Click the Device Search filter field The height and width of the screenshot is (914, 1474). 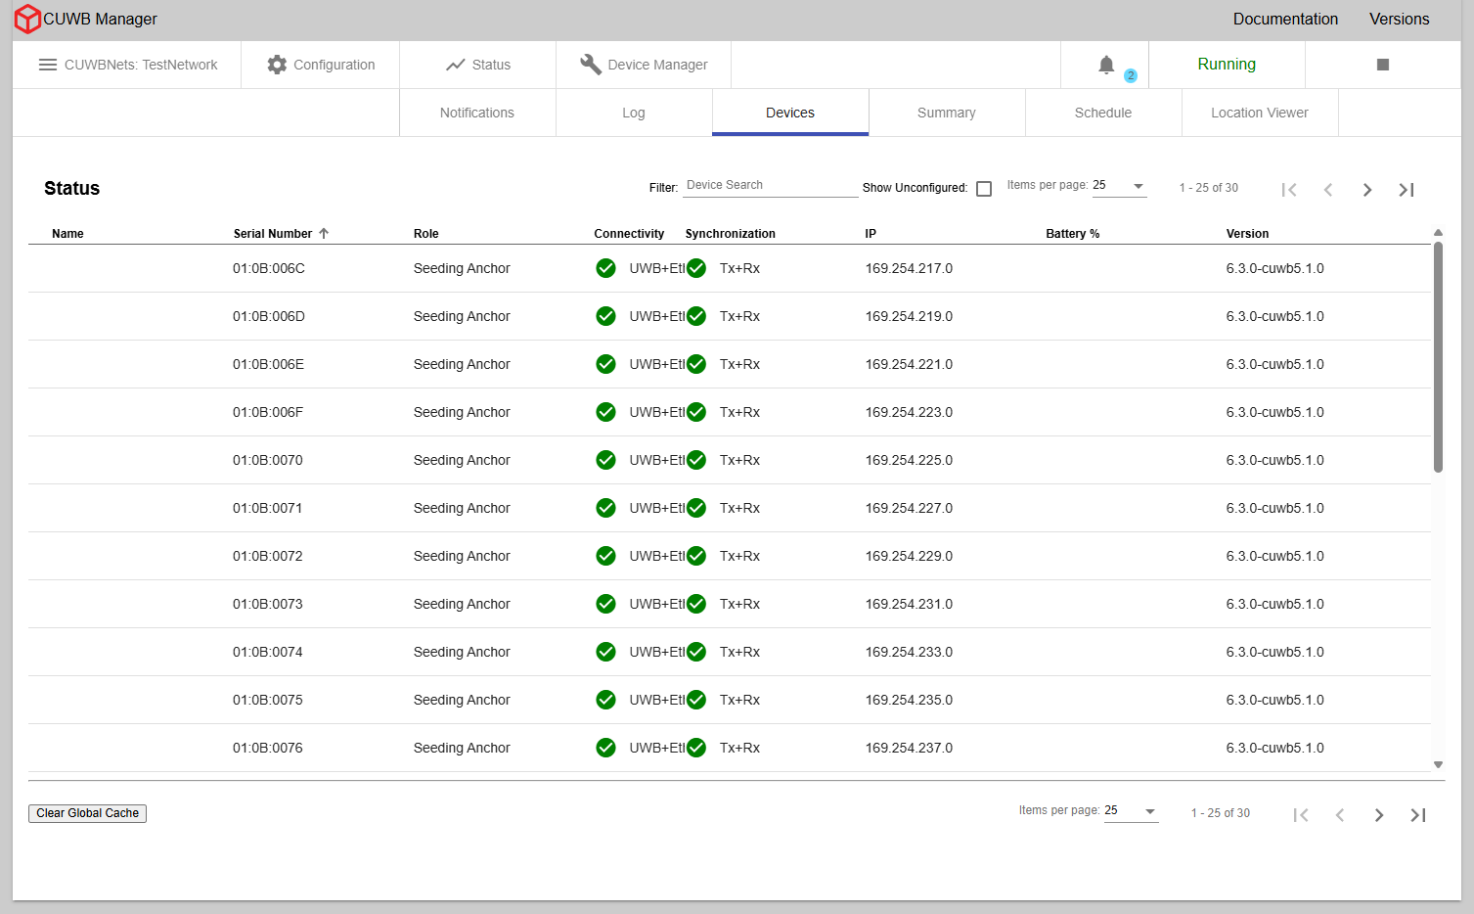[770, 185]
